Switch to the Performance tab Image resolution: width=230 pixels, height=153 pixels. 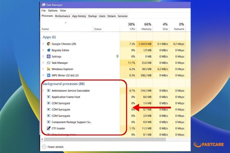pos(62,16)
